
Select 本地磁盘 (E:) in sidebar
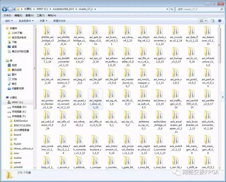tap(17, 111)
